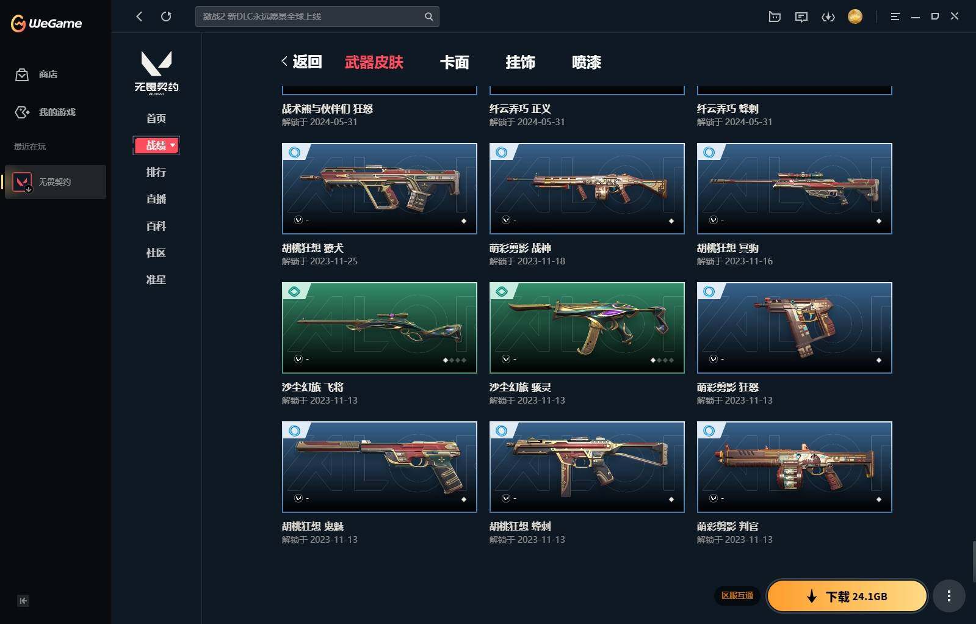Image resolution: width=976 pixels, height=624 pixels.
Task: Open the download manager icon
Action: point(828,16)
